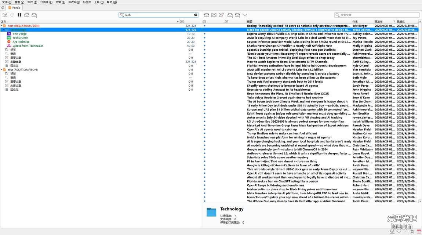The width and height of the screenshot is (422, 235).
Task: Click pink RSS icon of Latest from TechRadar
Action: [x=9, y=46]
